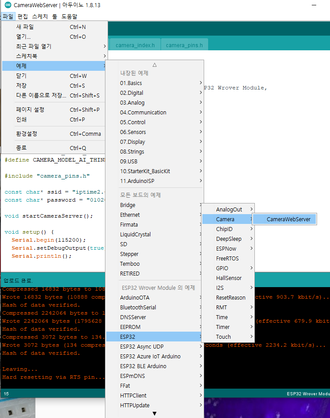Expand 03.Analog examples
Viewport: 330px width, 418px height.
(x=154, y=103)
